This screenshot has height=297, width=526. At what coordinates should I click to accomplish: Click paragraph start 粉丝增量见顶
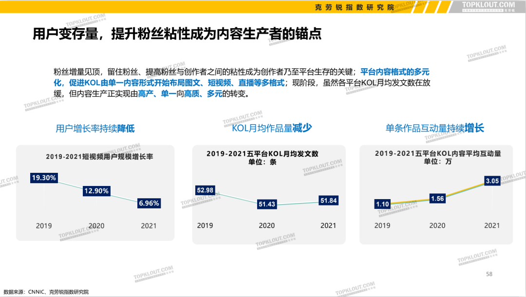(76, 72)
